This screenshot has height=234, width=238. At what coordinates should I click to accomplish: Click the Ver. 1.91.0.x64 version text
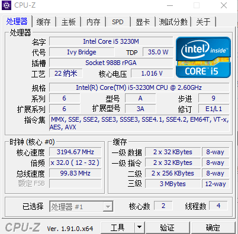pyautogui.click(x=70, y=229)
